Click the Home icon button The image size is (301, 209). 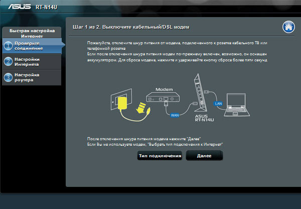point(287,27)
